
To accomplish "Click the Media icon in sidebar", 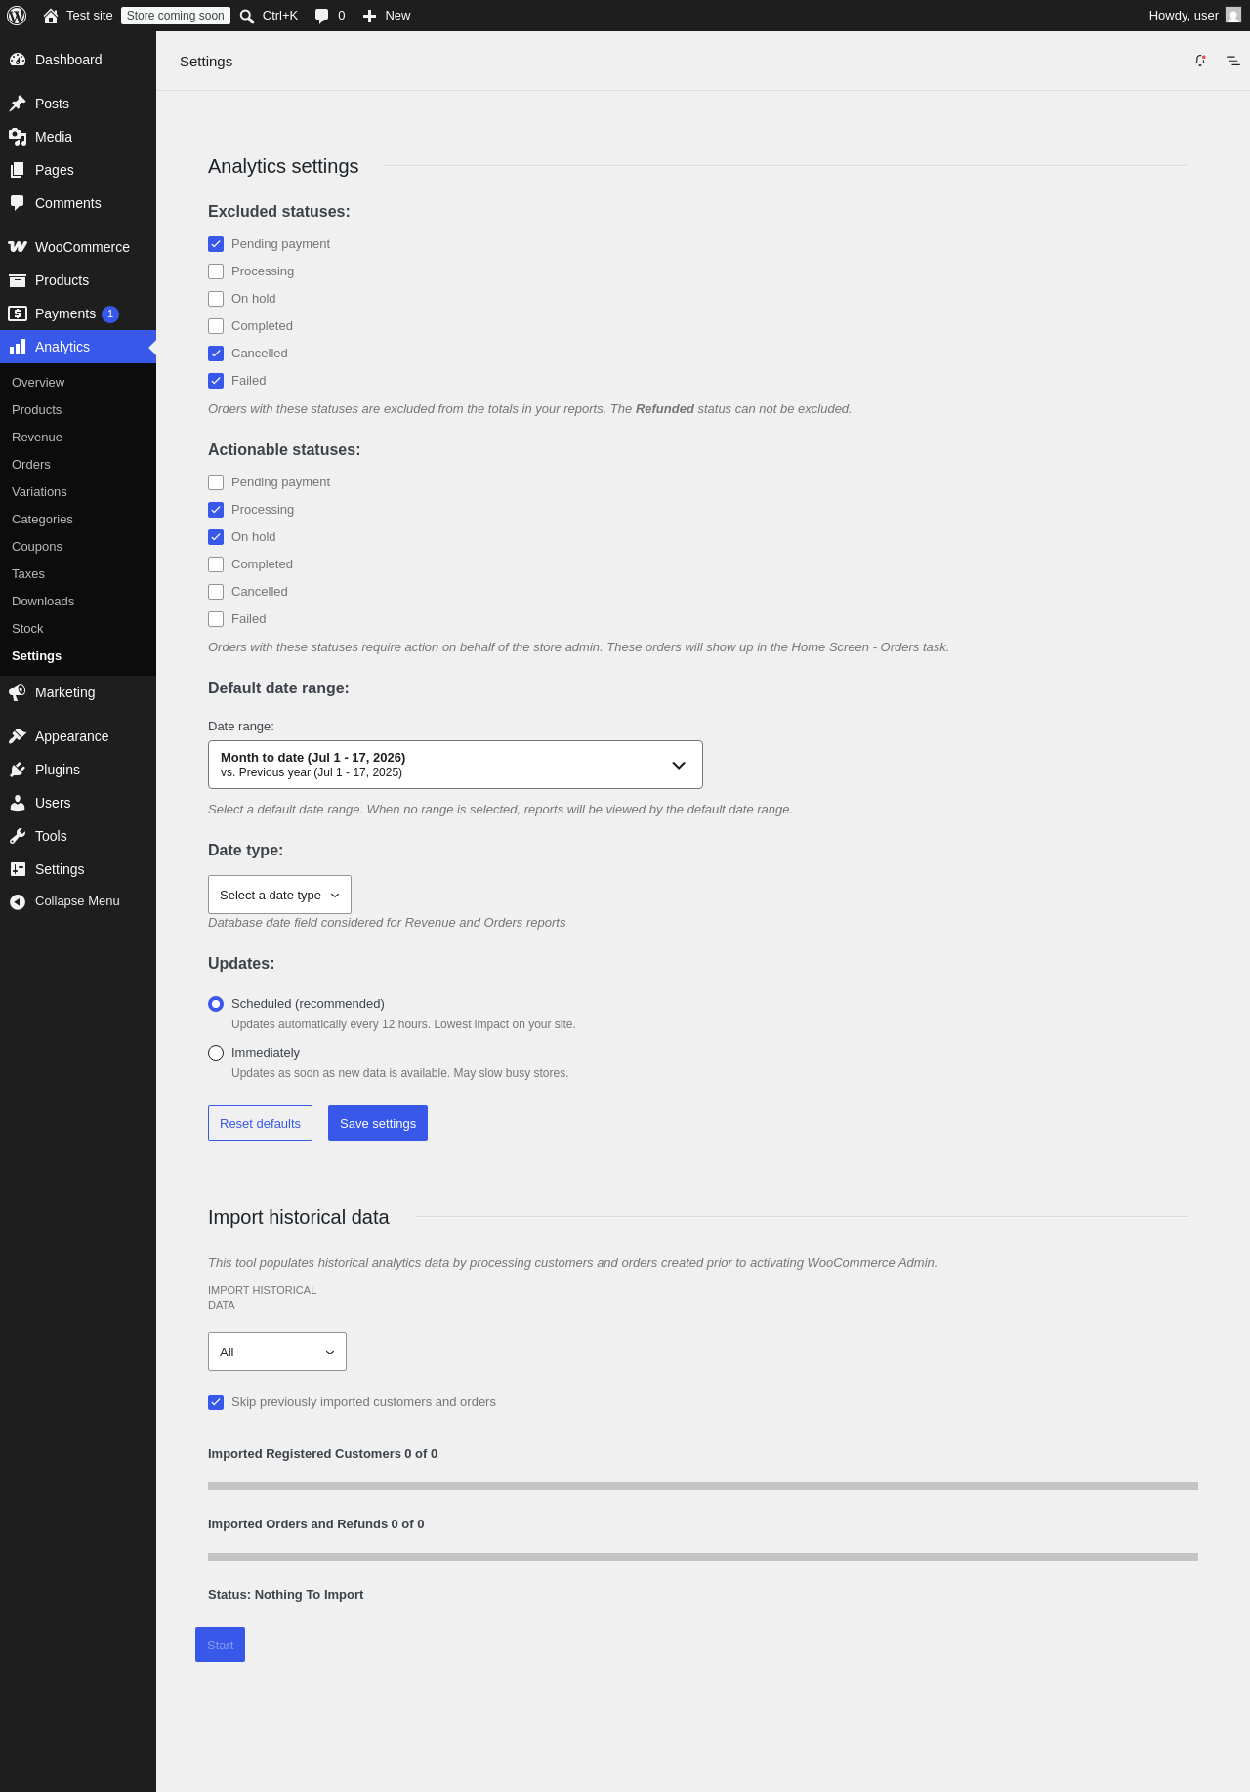I will click(x=18, y=137).
